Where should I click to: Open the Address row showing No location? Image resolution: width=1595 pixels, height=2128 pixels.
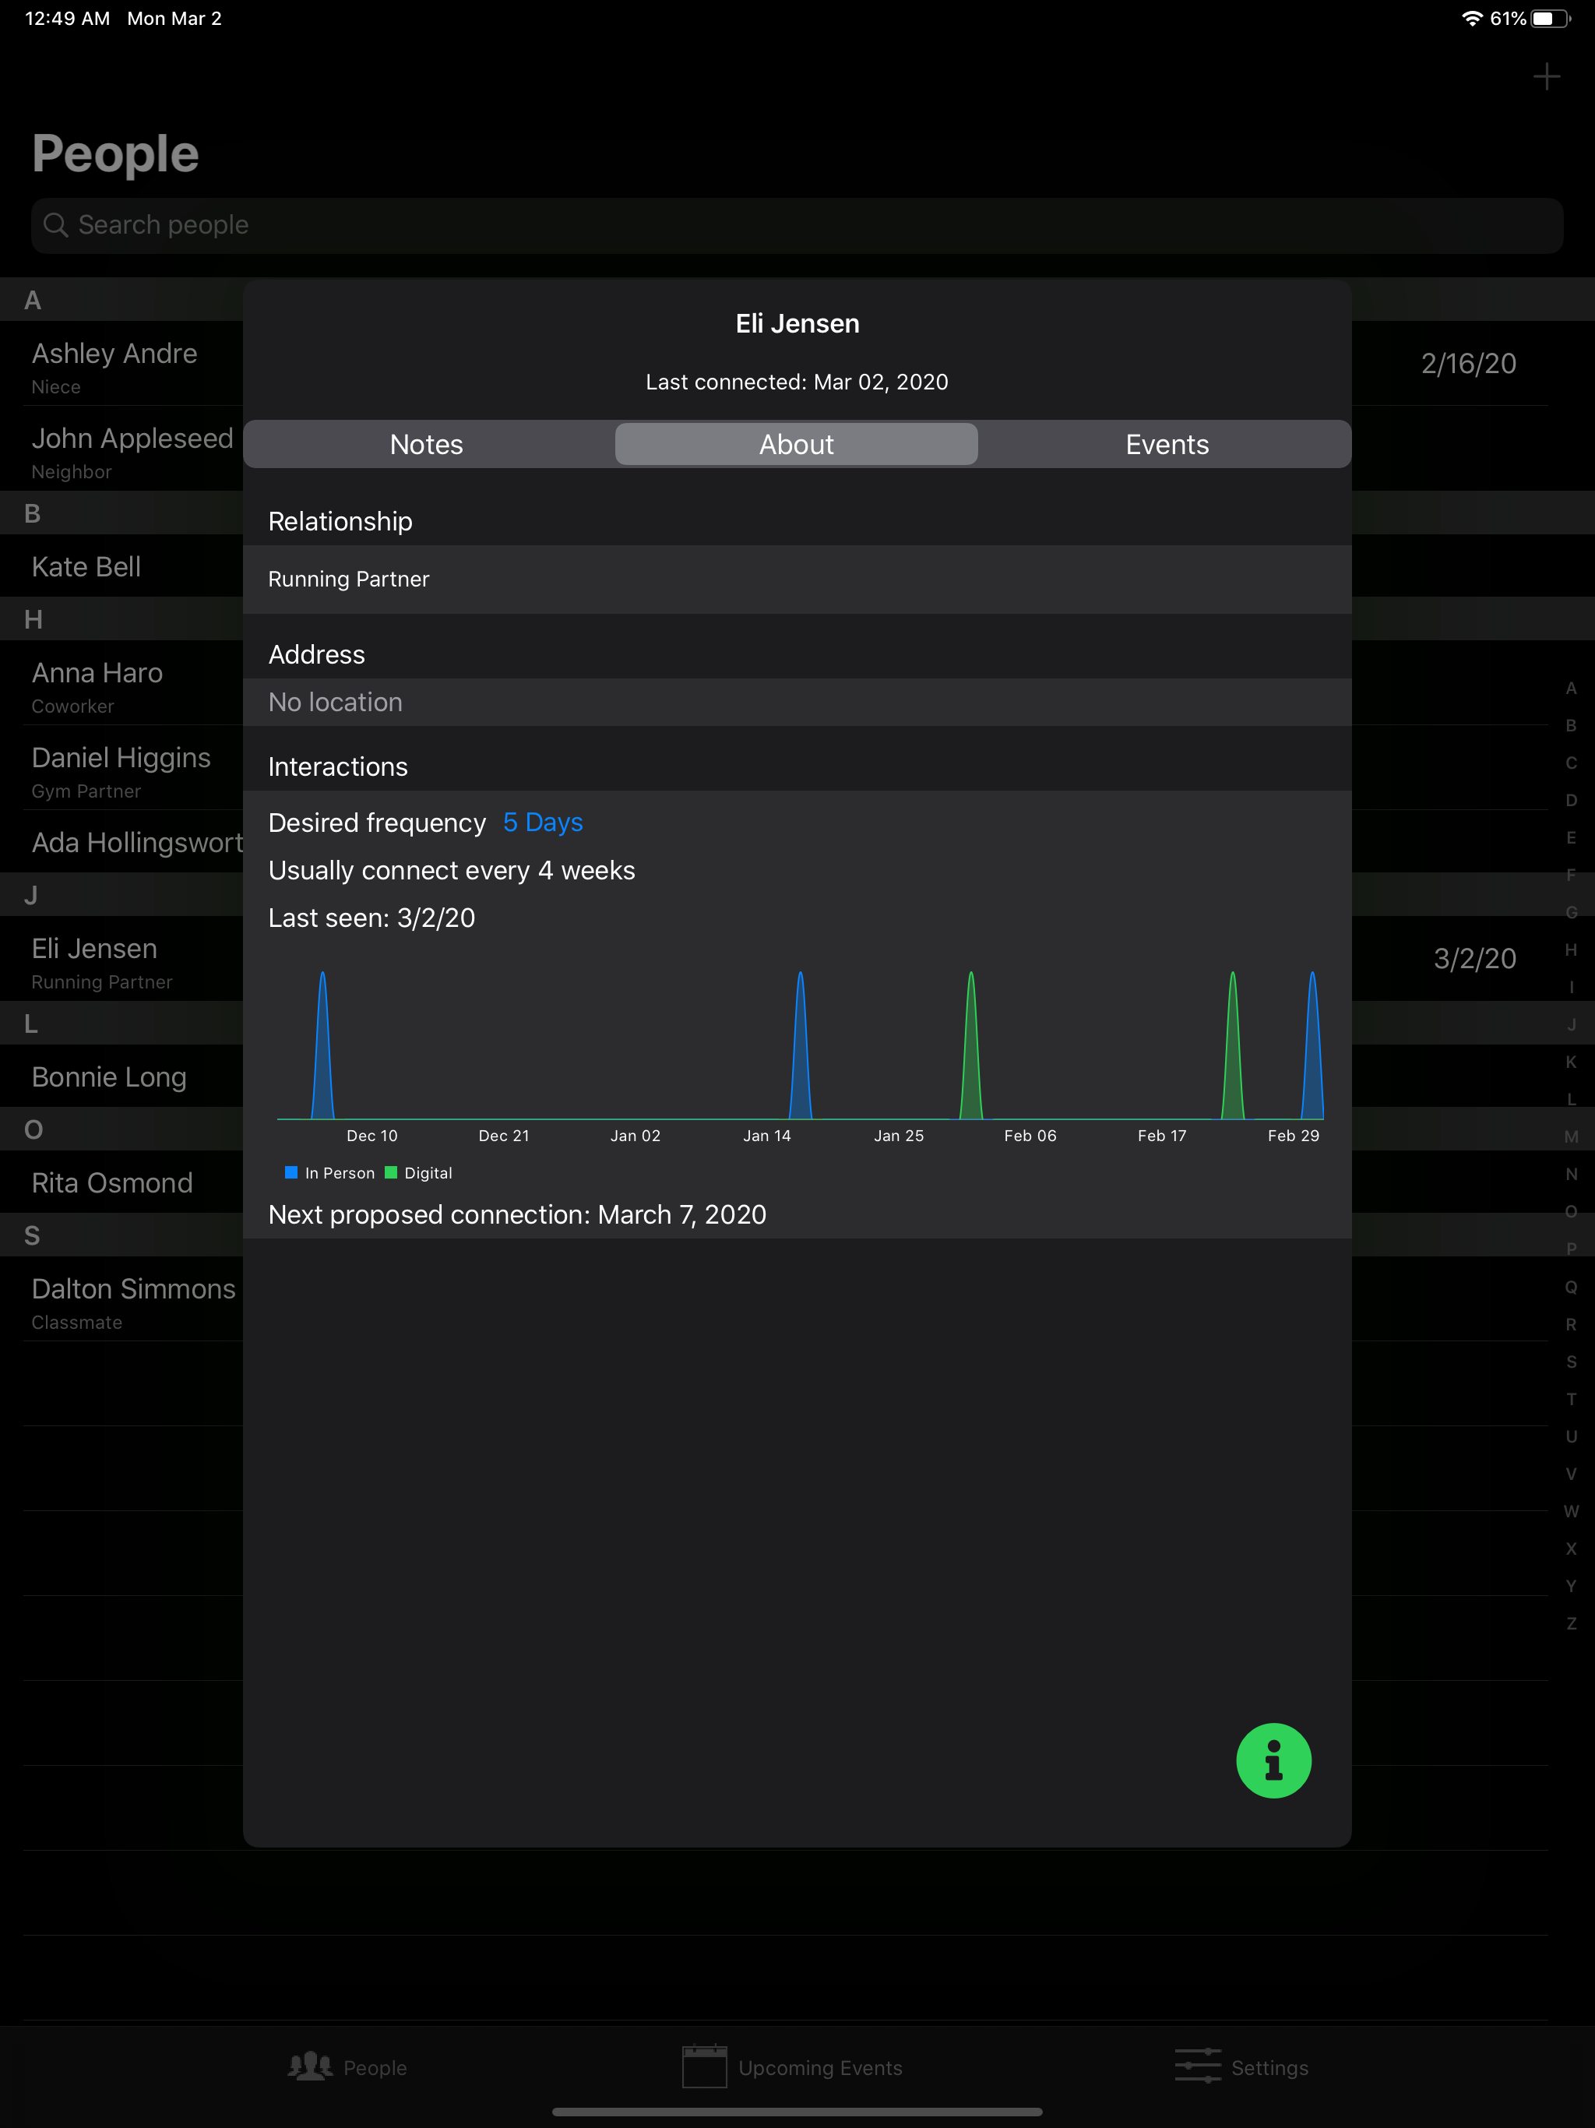click(797, 701)
